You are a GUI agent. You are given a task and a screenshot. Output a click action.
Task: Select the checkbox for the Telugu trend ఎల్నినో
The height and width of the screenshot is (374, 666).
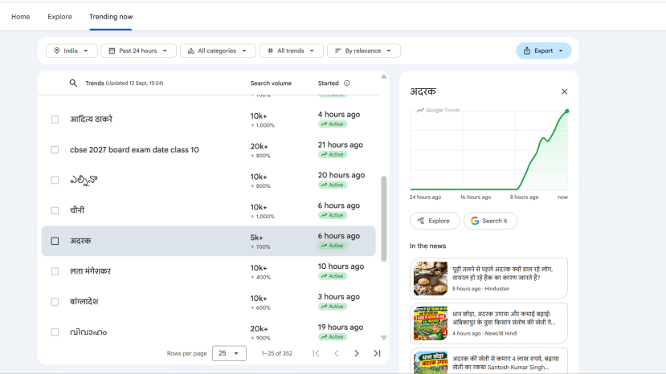55,180
